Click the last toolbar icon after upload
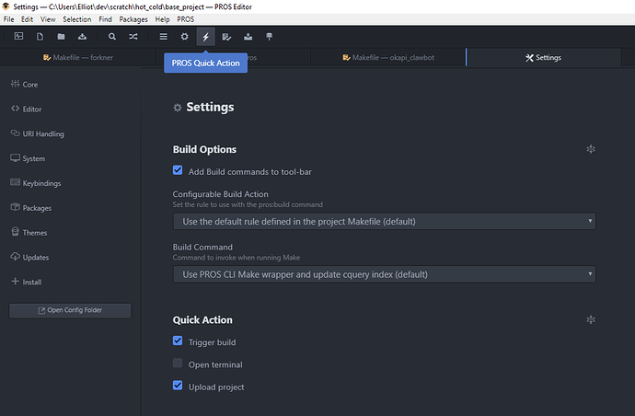635x416 pixels. tap(269, 37)
